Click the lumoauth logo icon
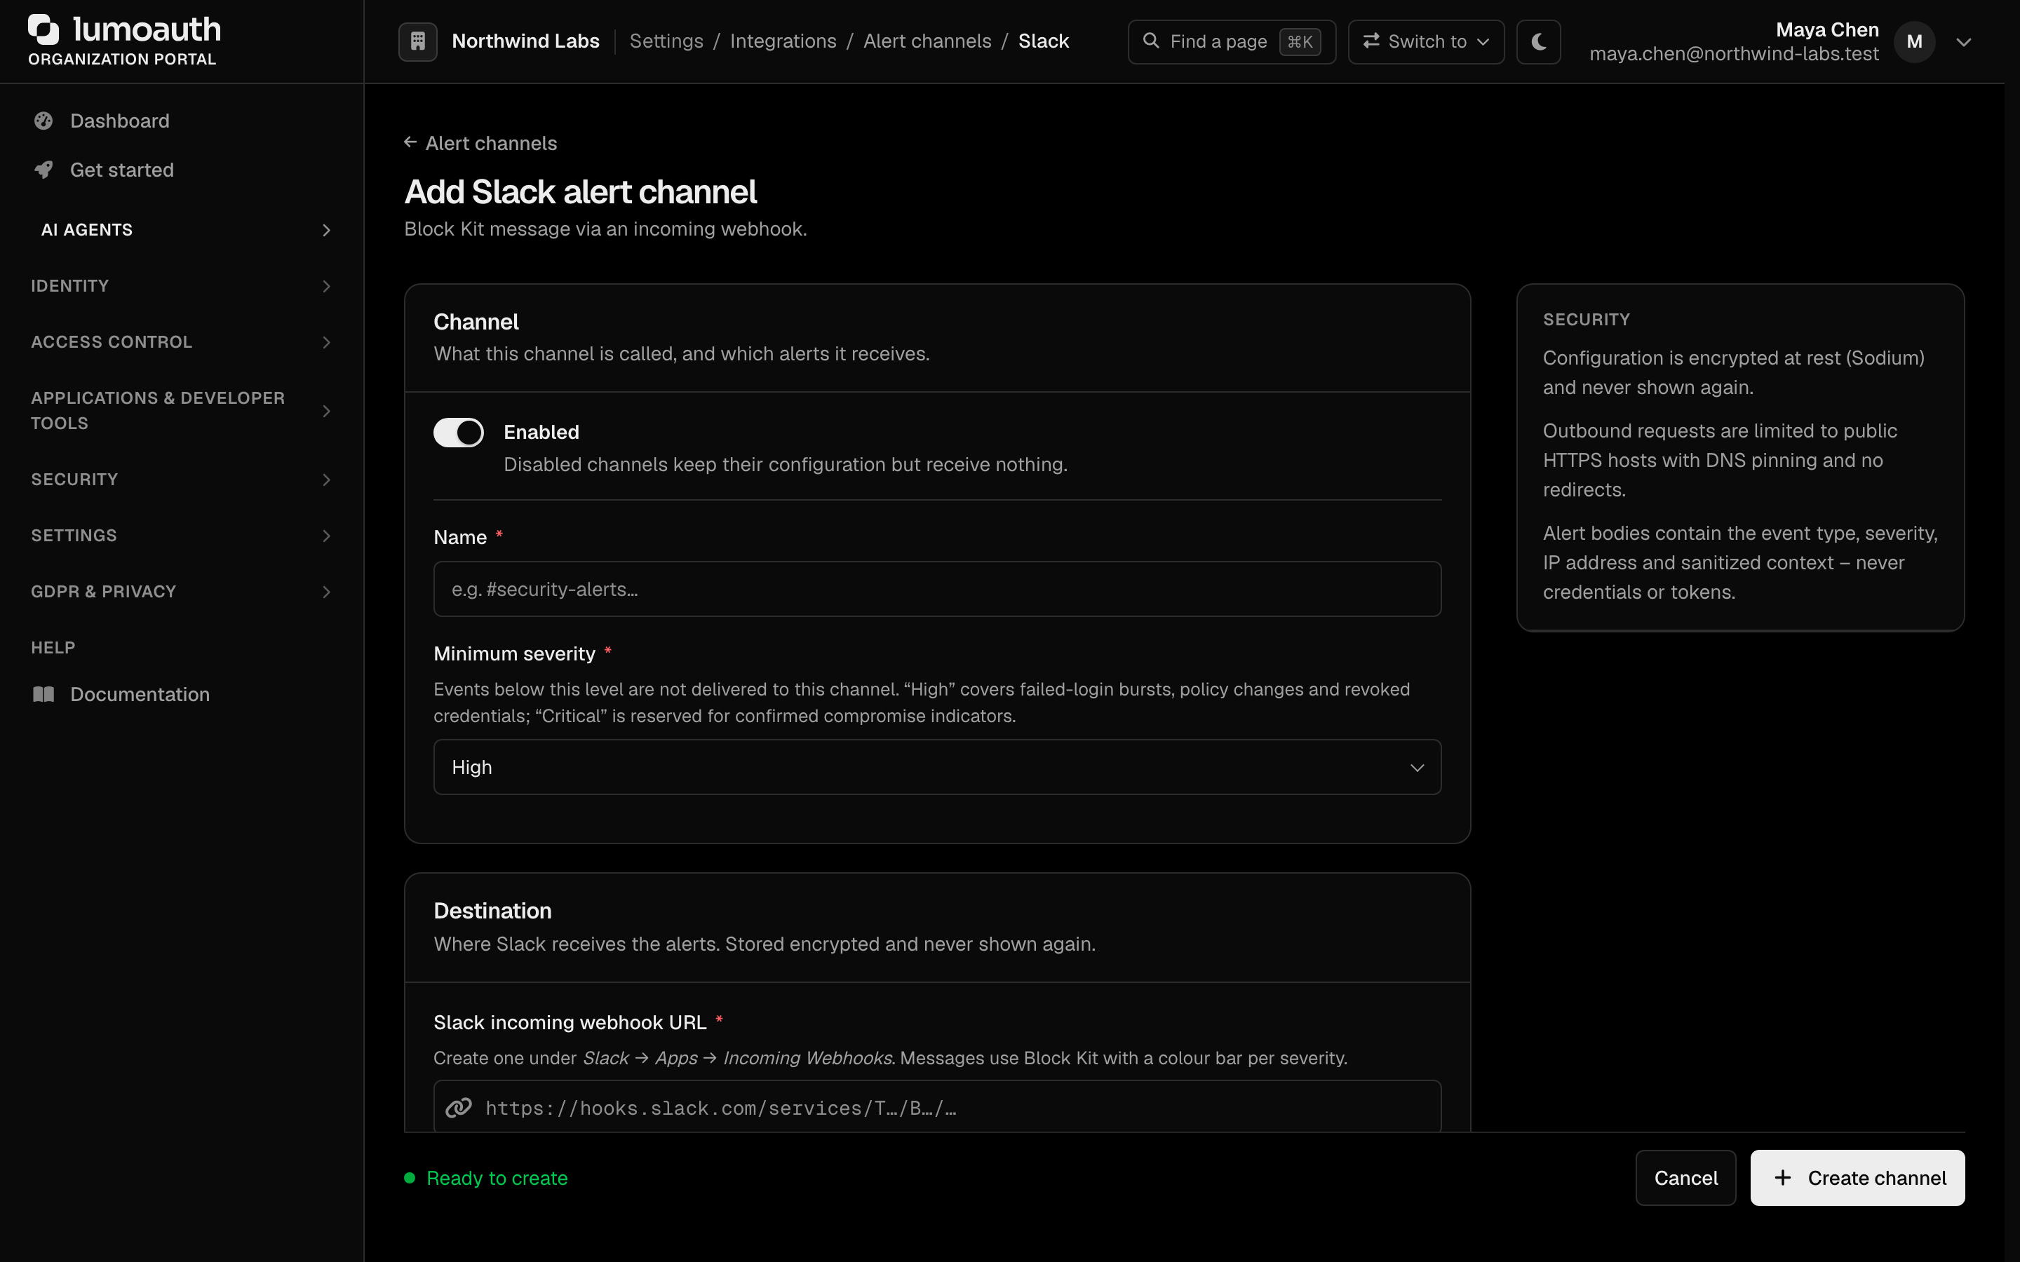Image resolution: width=2020 pixels, height=1262 pixels. pos(43,29)
